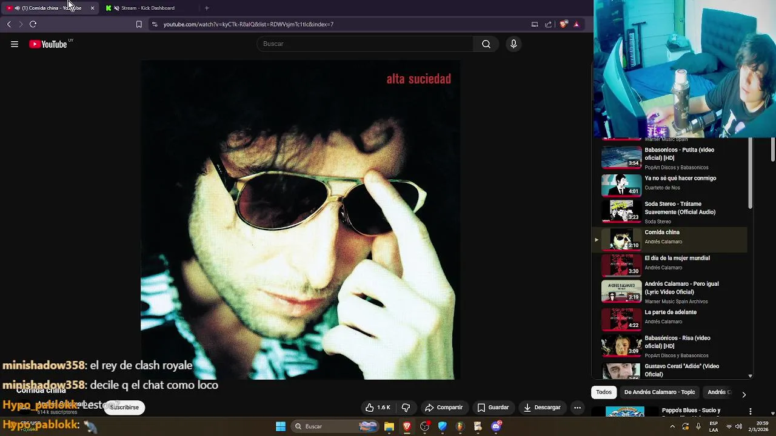This screenshot has height=436, width=776.
Task: Bookmark this page with bookmark icon
Action: (139, 24)
